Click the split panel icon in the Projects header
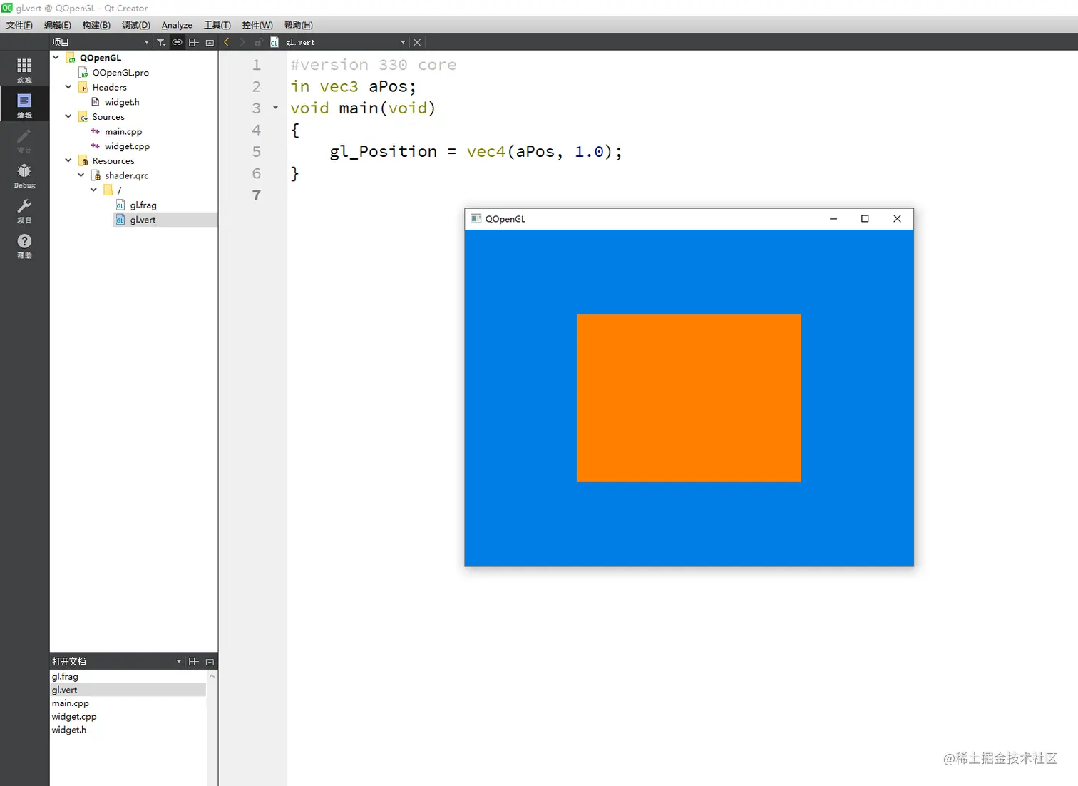Viewport: 1078px width, 786px height. (x=193, y=42)
